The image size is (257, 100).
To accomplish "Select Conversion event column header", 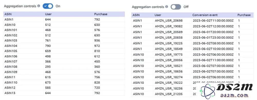I will point(205,15).
